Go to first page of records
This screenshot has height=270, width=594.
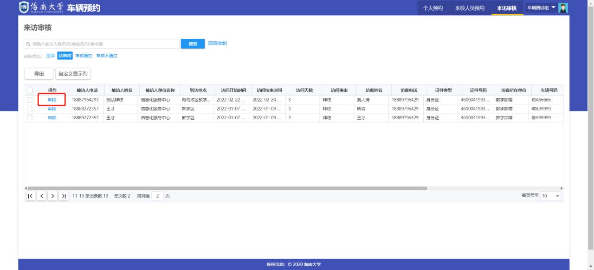30,196
